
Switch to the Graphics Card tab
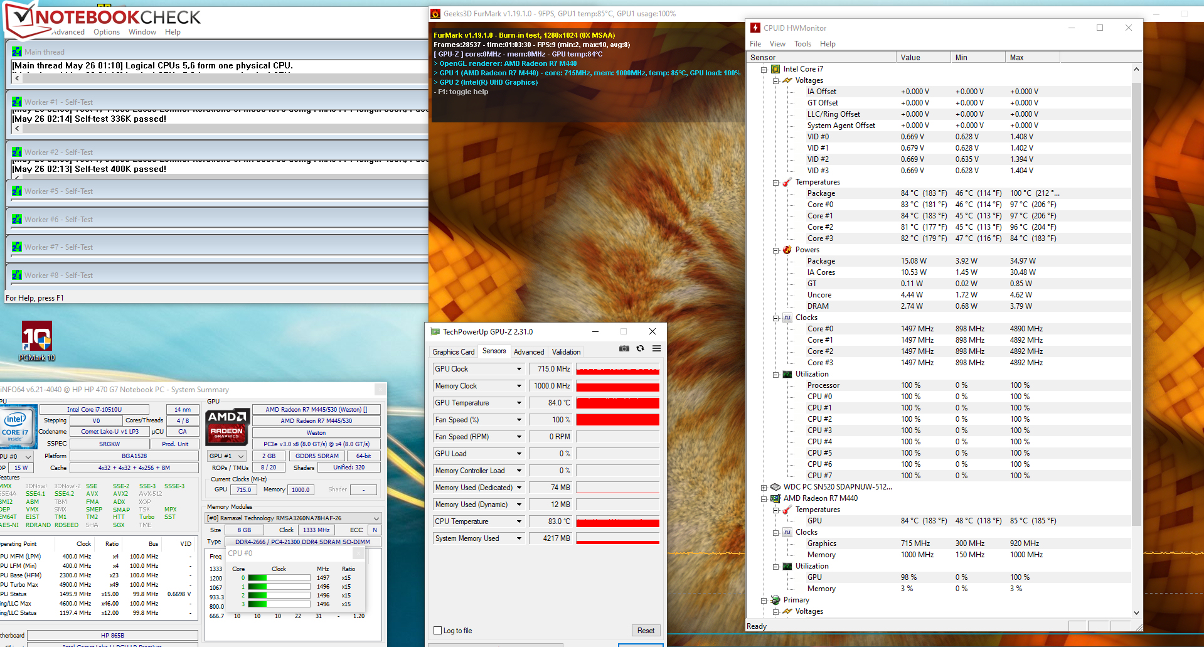454,352
